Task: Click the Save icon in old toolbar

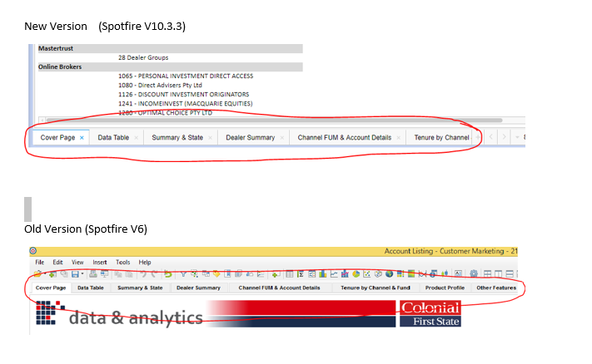Action: (x=75, y=273)
